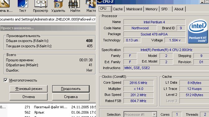Screen dimensions: 209x117
Task: Click the Threads value 2
Action: [205, 115]
